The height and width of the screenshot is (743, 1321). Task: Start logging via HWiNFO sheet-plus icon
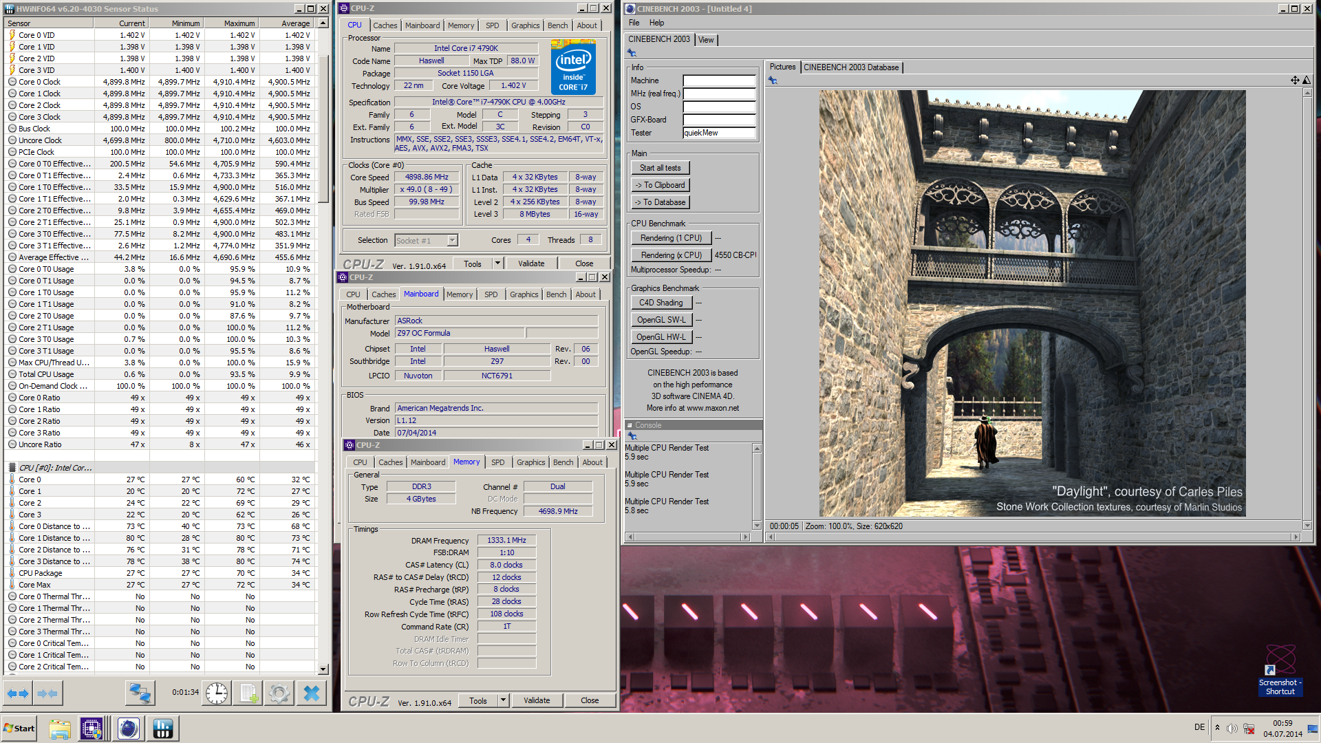tap(248, 693)
